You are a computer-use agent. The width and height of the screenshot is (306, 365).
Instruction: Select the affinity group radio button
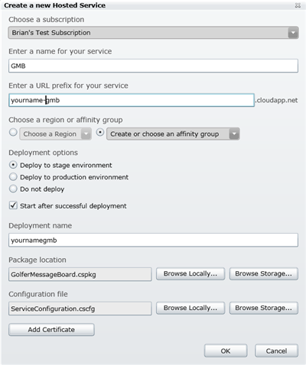[100, 132]
